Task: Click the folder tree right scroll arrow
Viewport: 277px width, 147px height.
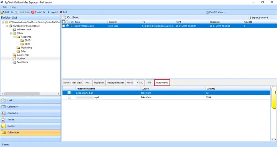Action: click(x=59, y=94)
